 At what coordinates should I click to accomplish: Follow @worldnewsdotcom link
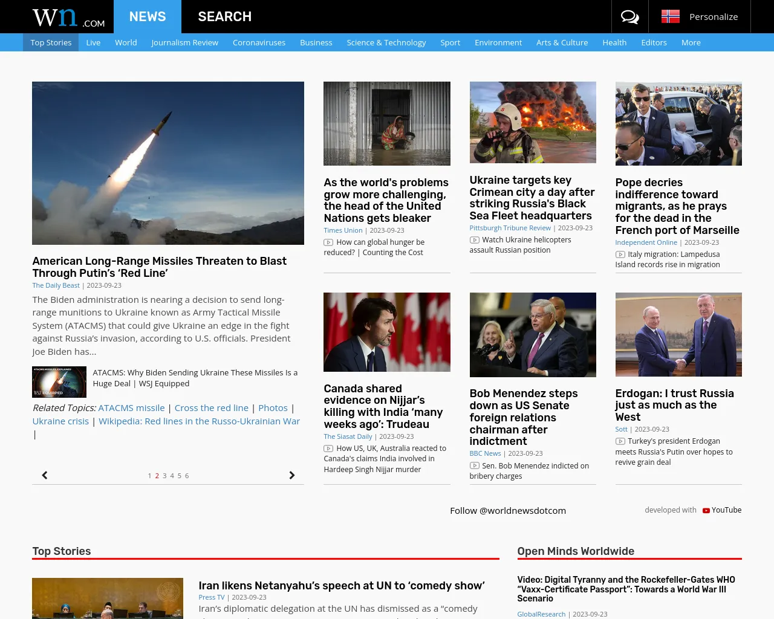(x=507, y=511)
